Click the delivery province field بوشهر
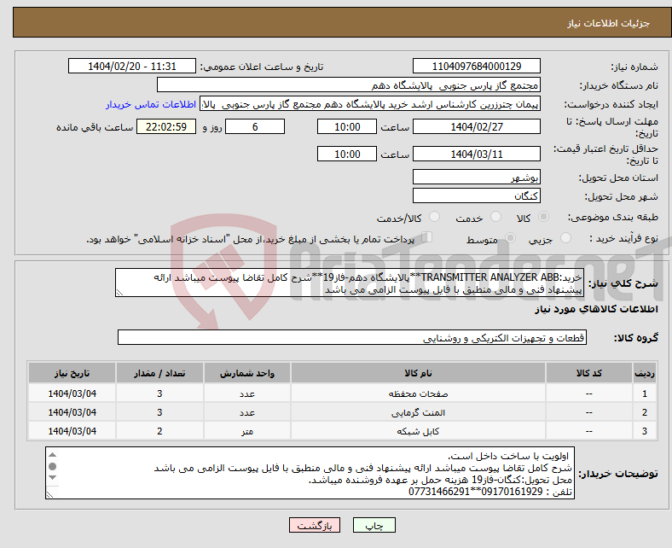The width and height of the screenshot is (672, 548). [x=476, y=178]
